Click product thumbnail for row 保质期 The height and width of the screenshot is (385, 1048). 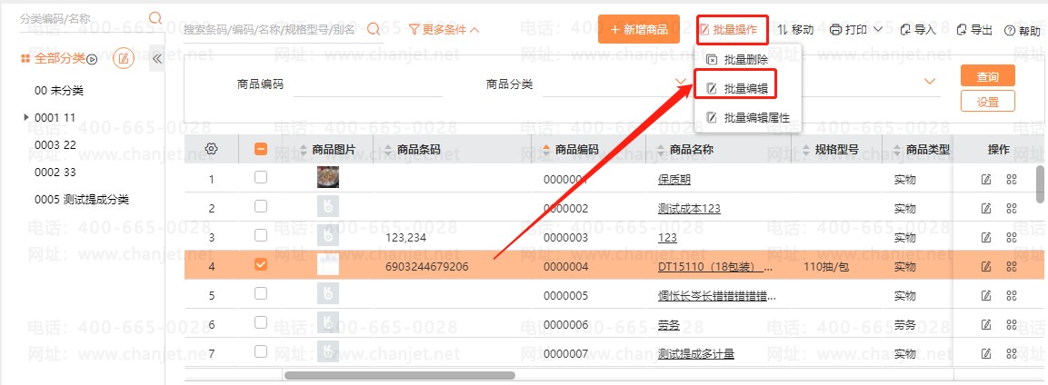[x=327, y=177]
